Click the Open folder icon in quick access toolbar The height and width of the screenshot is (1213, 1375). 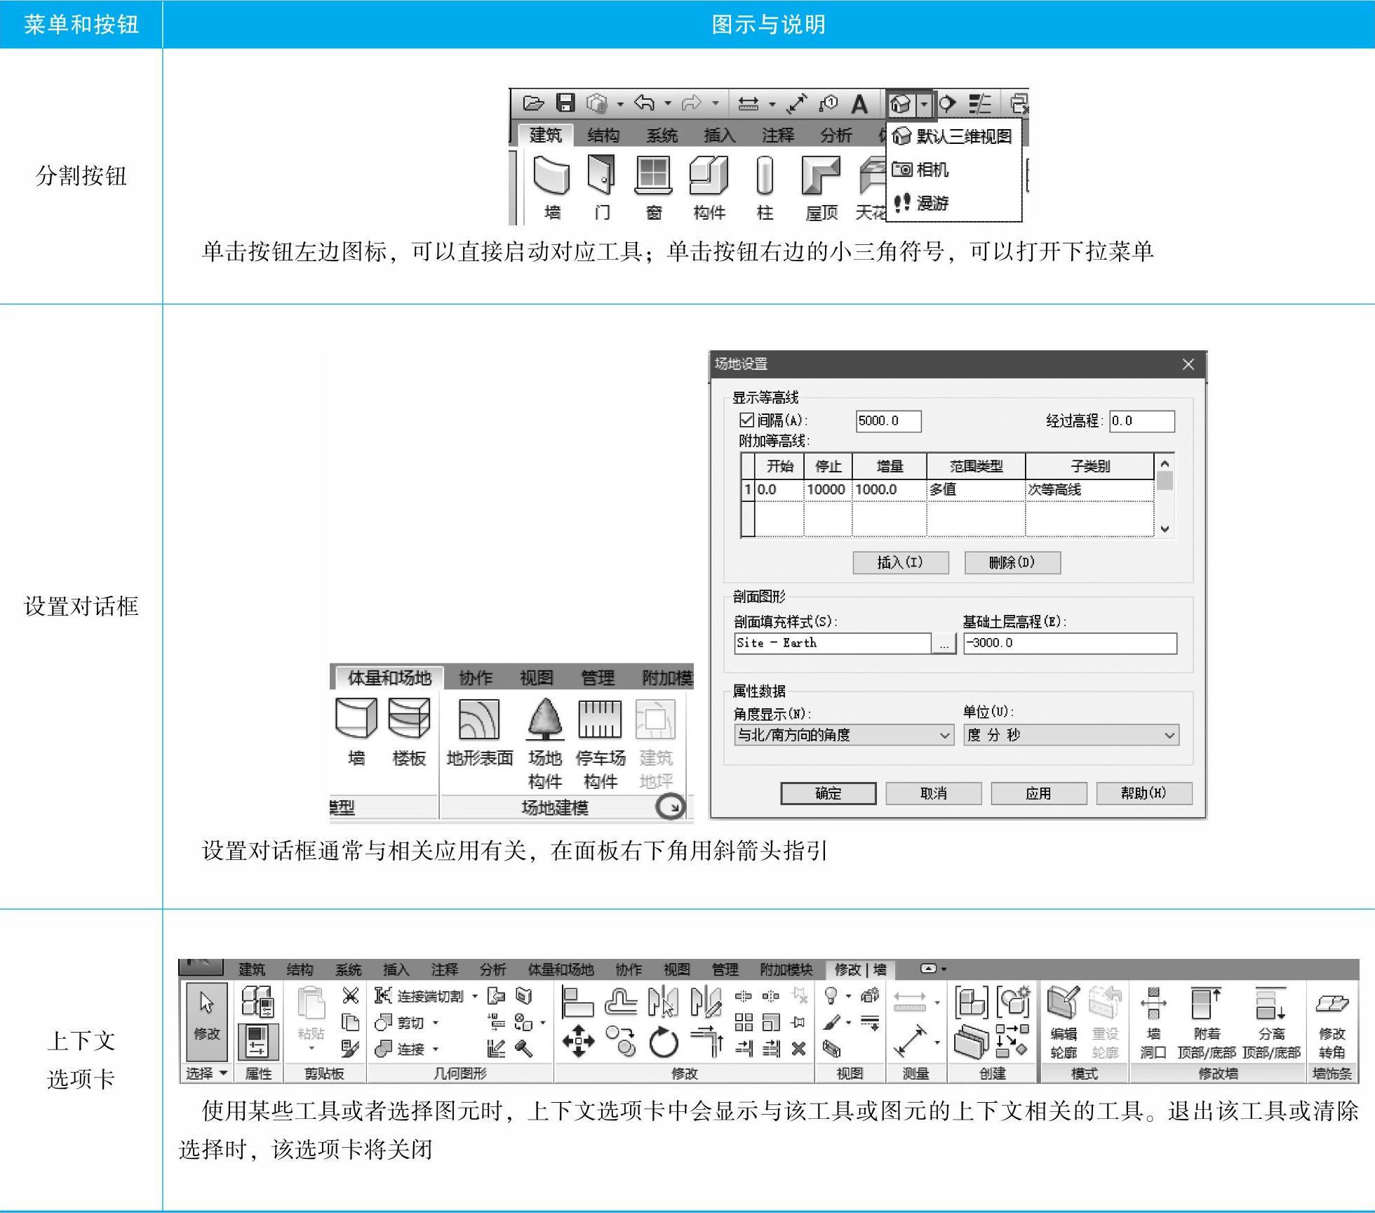pos(533,104)
